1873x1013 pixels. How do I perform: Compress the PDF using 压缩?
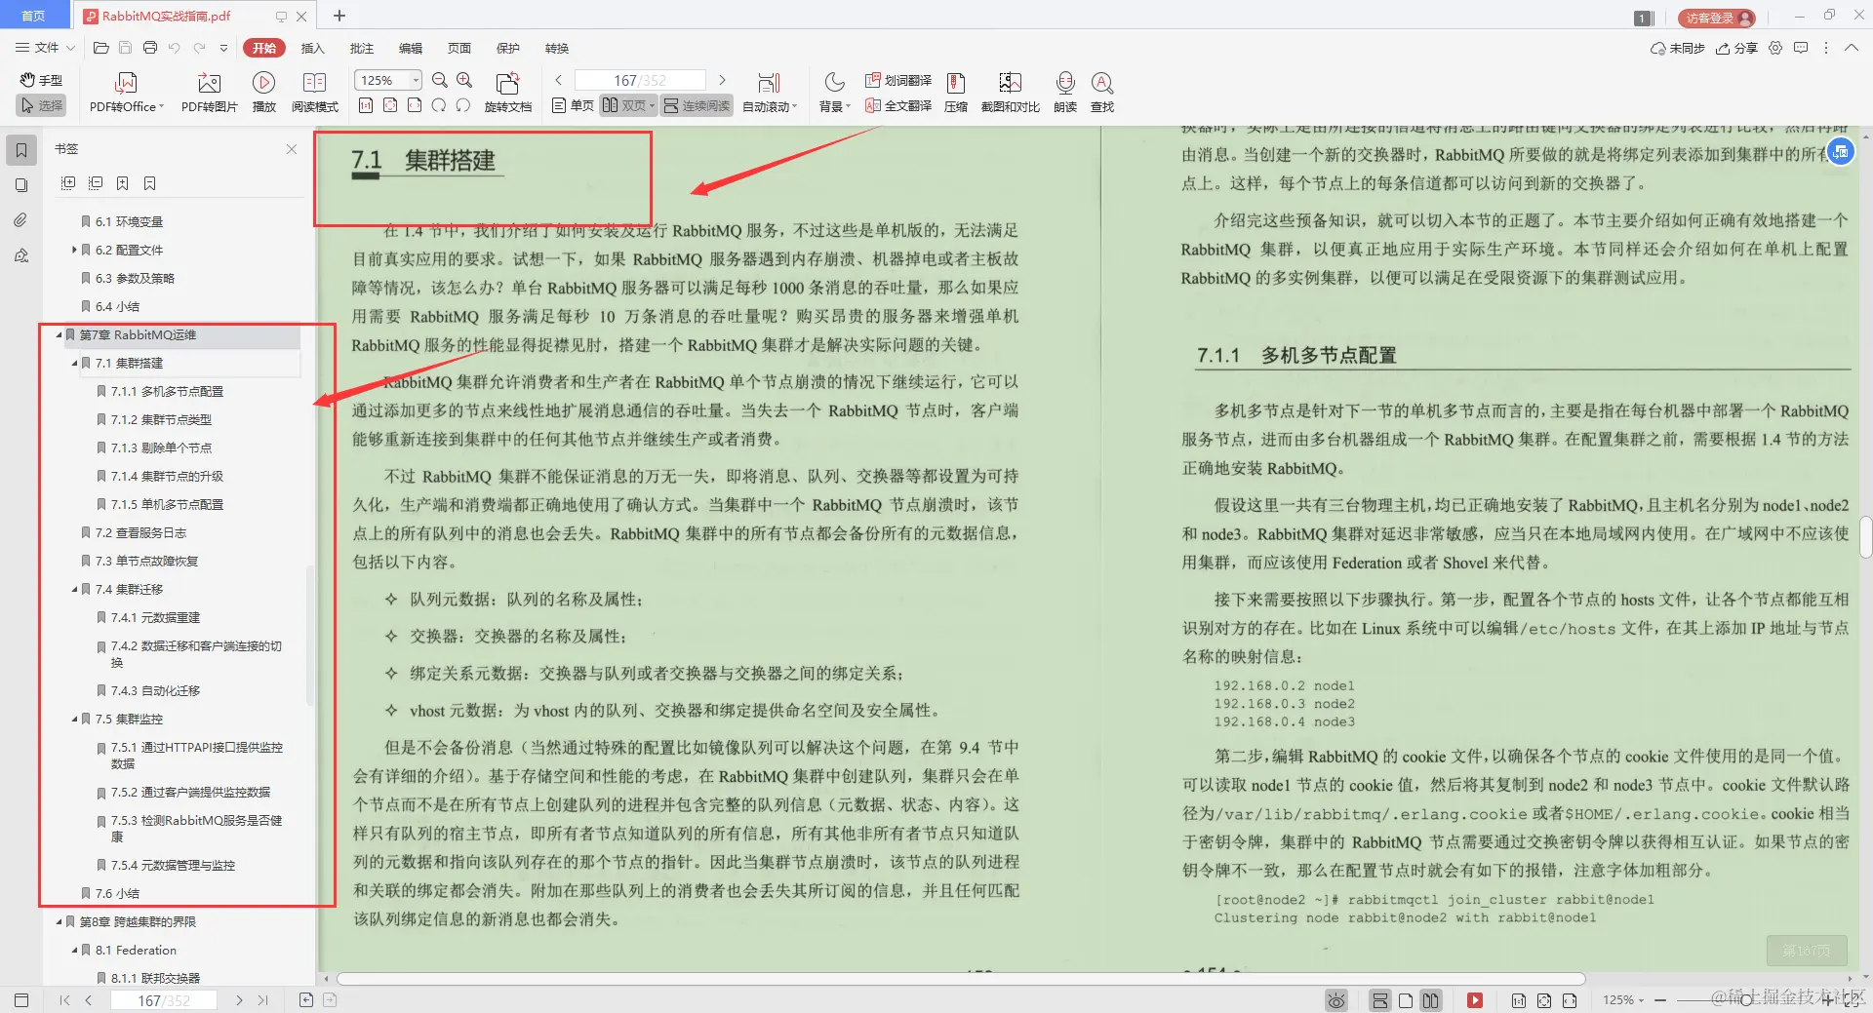click(955, 91)
